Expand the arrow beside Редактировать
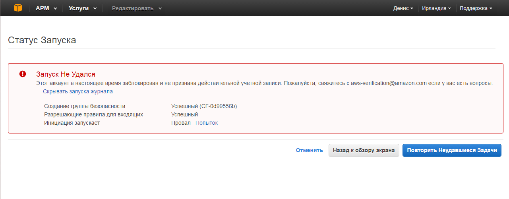The image size is (509, 199). point(160,8)
